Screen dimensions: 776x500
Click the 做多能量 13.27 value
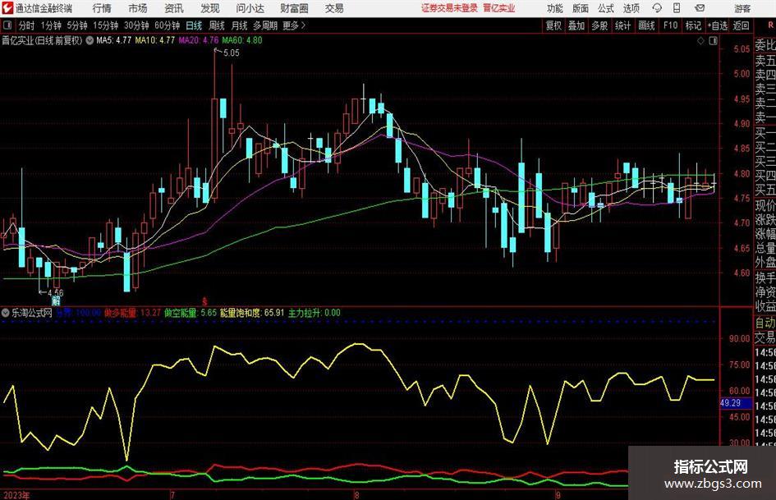132,313
